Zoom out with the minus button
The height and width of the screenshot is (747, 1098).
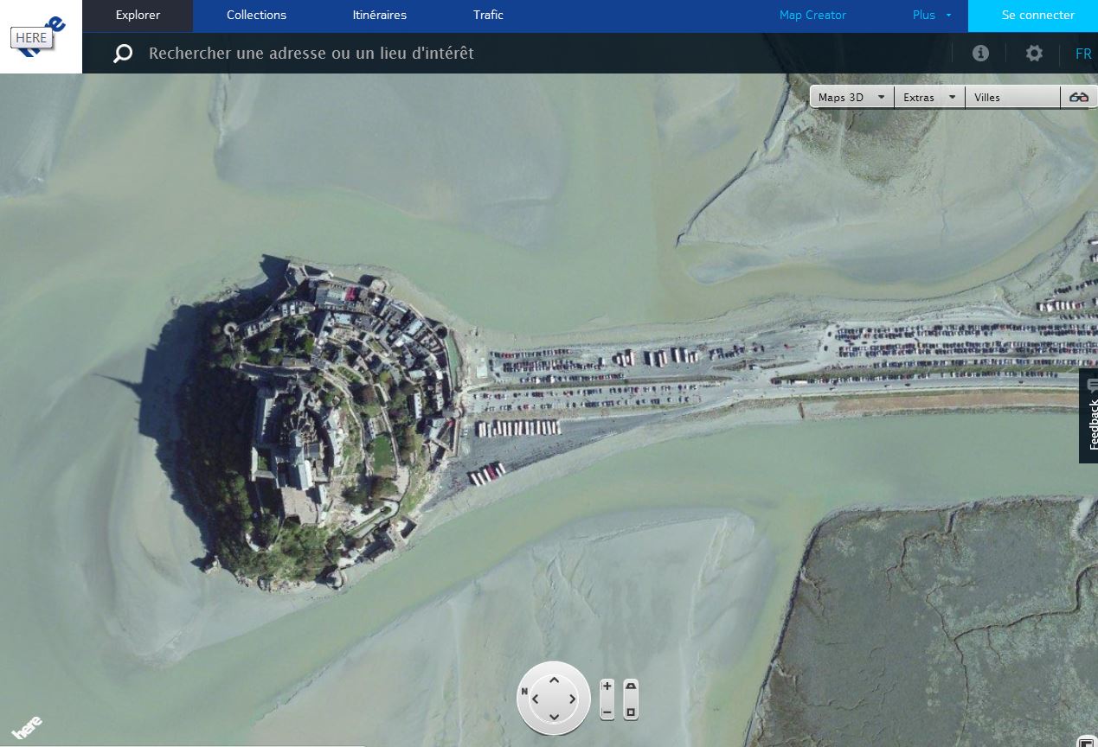(x=607, y=712)
